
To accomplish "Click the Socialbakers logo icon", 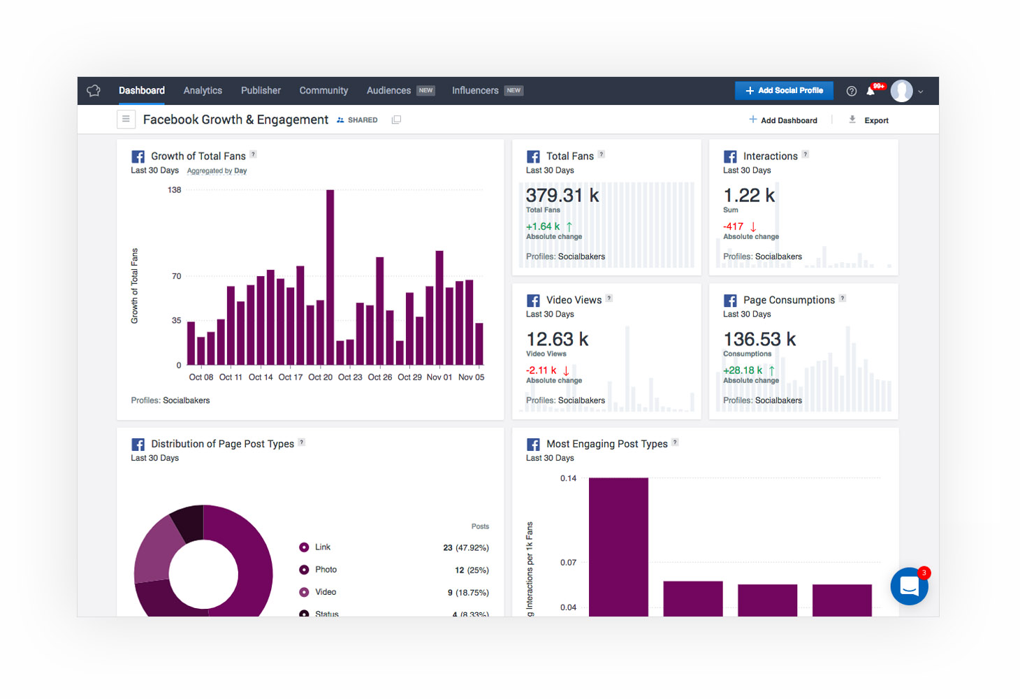I will 94,91.
